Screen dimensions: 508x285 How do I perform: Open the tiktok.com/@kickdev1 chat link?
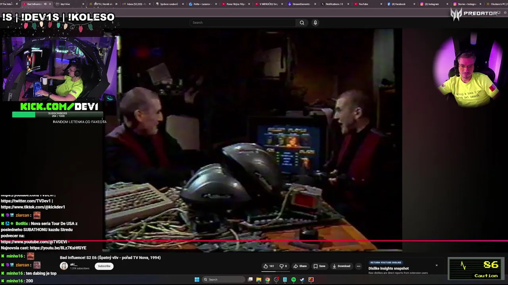pos(33,207)
